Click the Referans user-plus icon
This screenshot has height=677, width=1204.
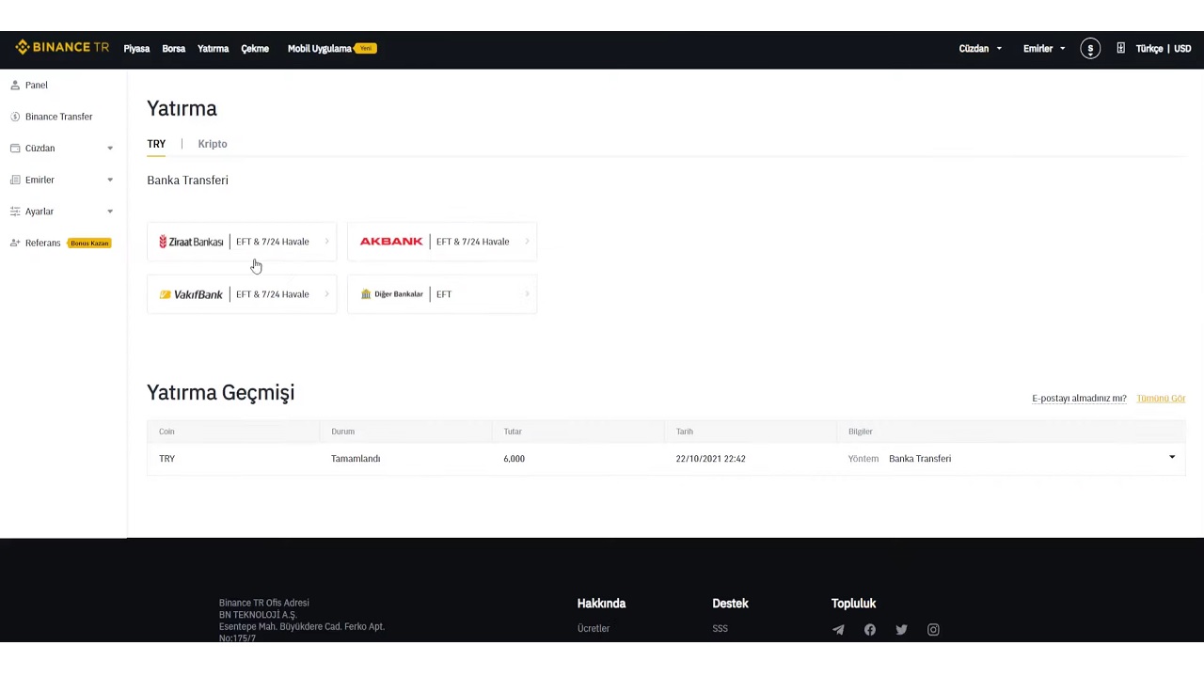coord(15,243)
